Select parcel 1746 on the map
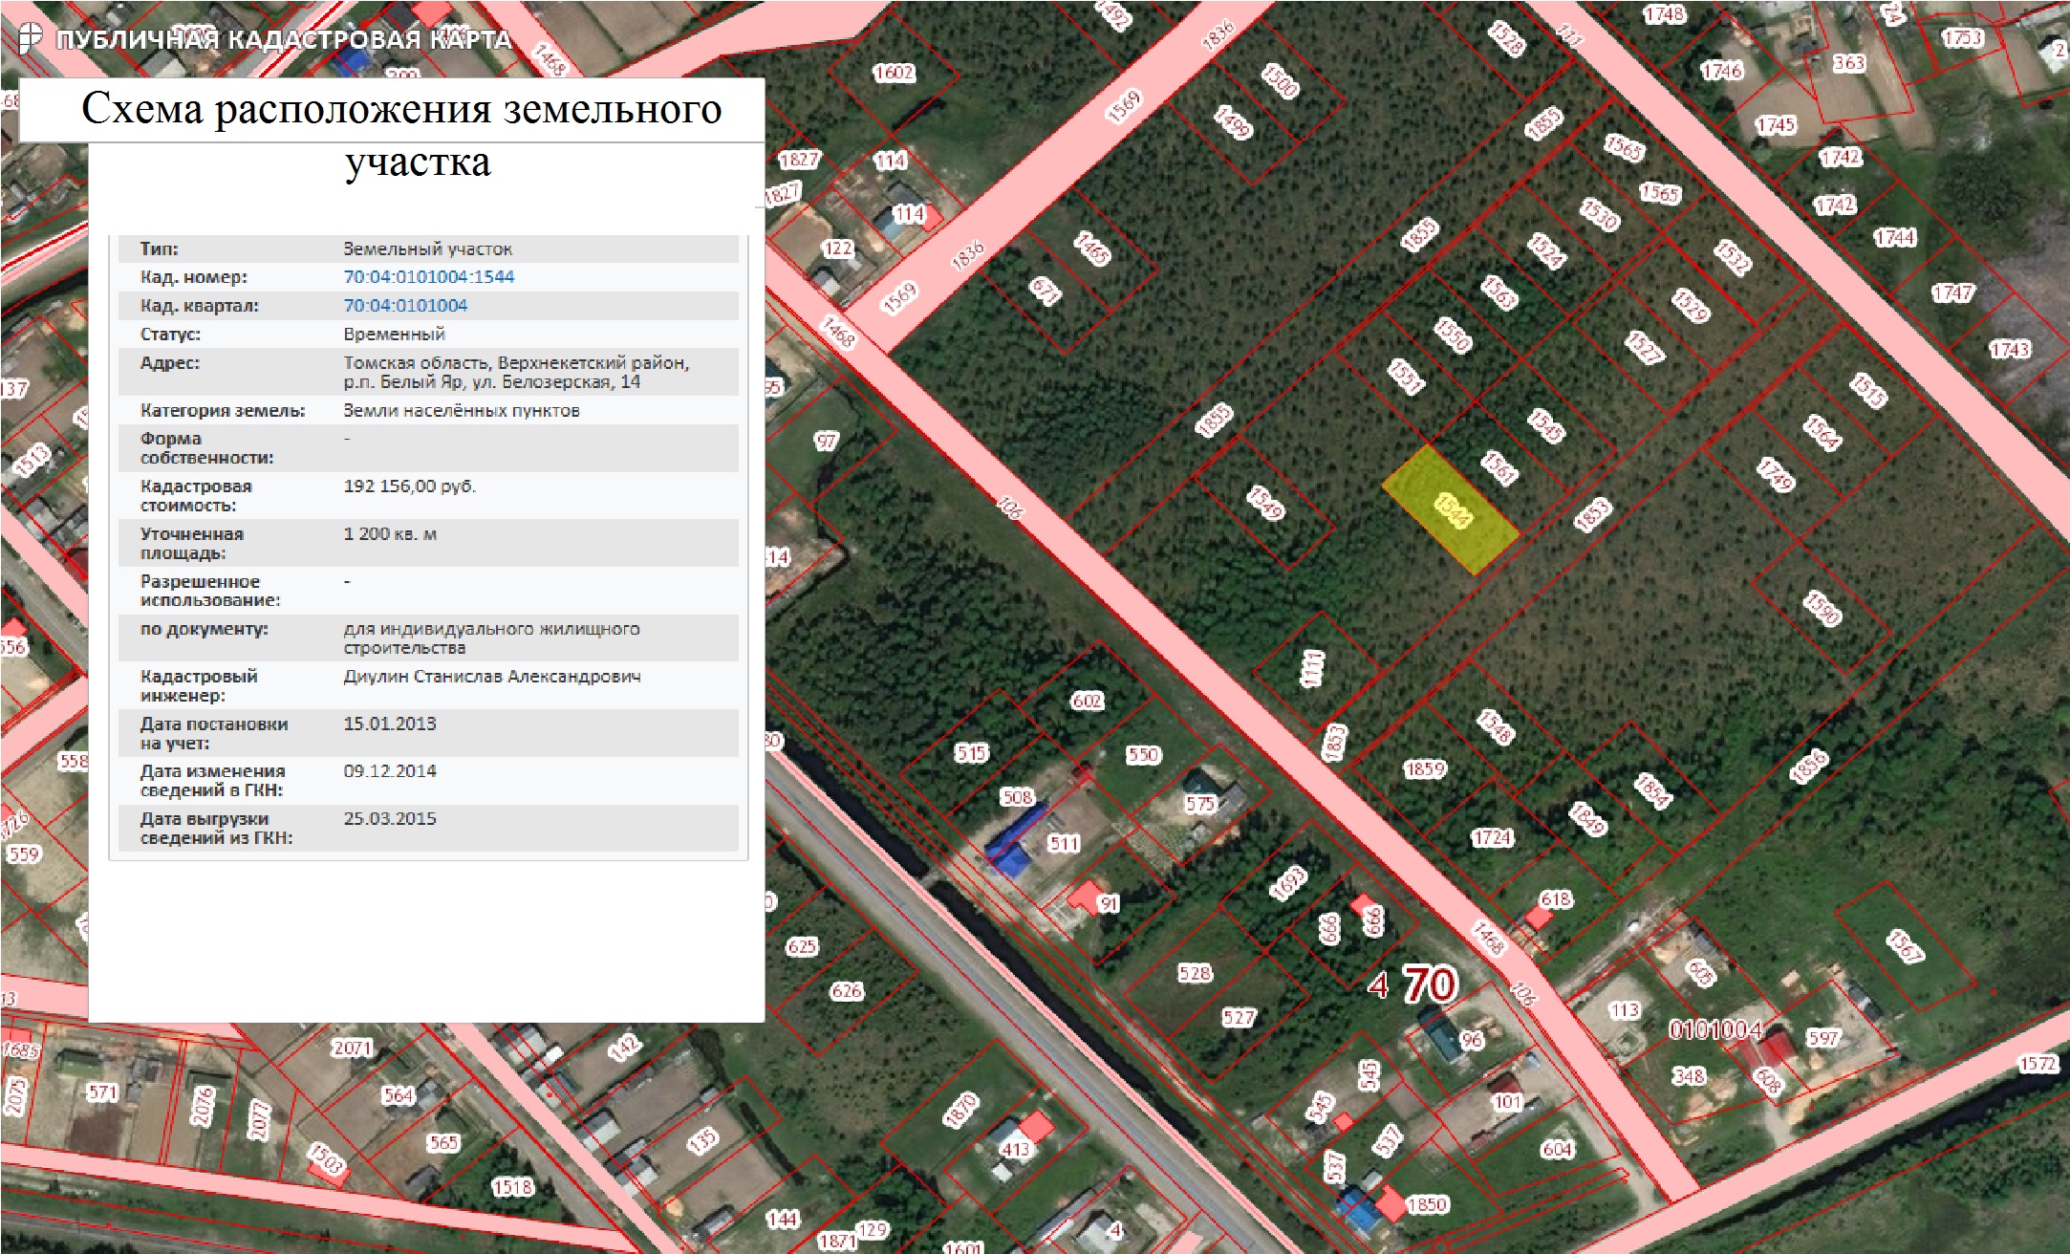The image size is (2070, 1254). pos(1722,71)
